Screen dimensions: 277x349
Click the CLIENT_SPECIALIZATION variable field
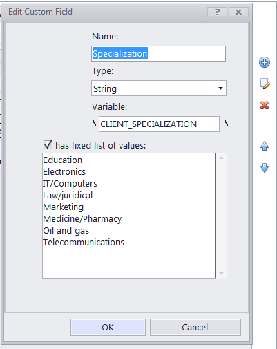point(159,124)
